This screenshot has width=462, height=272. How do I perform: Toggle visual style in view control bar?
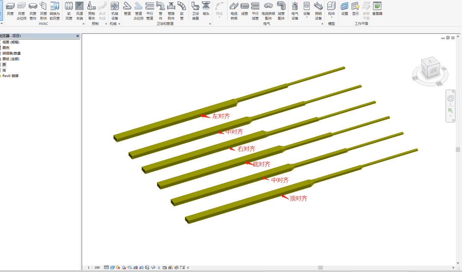112,267
